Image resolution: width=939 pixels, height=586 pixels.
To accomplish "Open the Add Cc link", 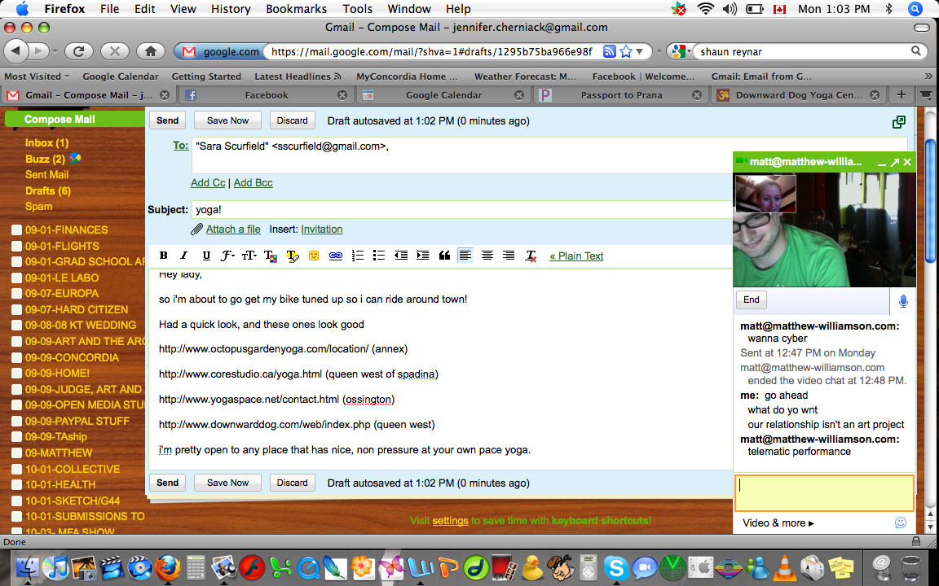I will click(x=208, y=183).
